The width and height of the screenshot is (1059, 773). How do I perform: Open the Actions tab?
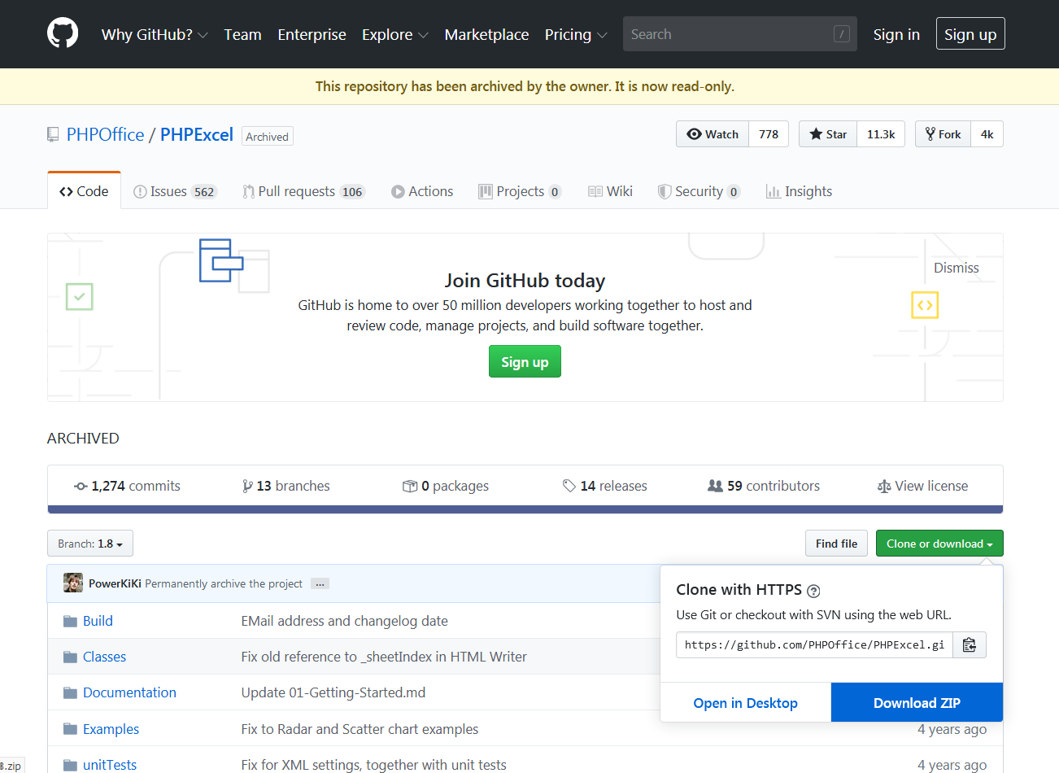pos(422,191)
